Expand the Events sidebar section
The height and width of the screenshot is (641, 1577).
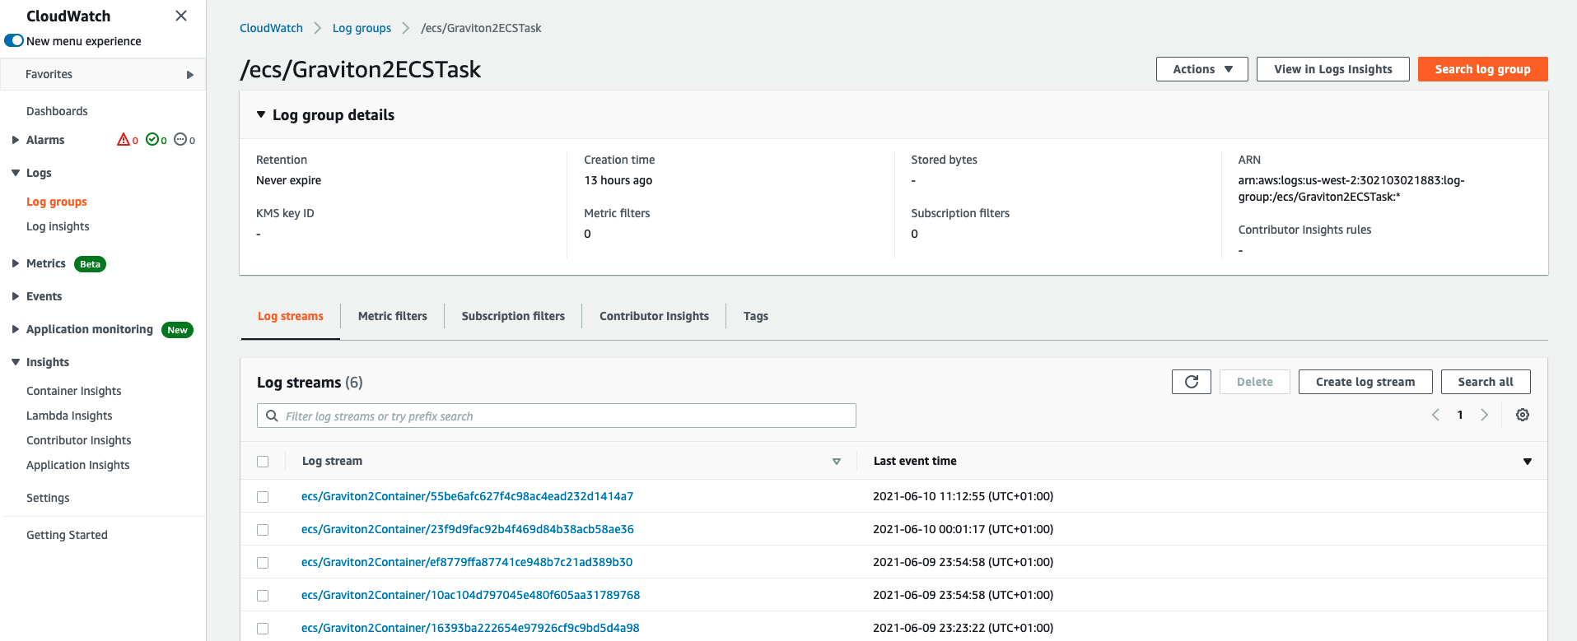[x=16, y=296]
